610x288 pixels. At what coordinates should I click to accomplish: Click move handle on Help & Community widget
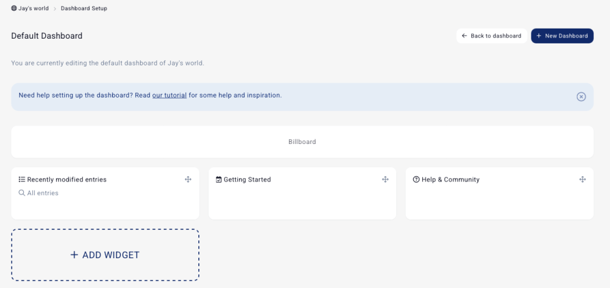tap(583, 179)
